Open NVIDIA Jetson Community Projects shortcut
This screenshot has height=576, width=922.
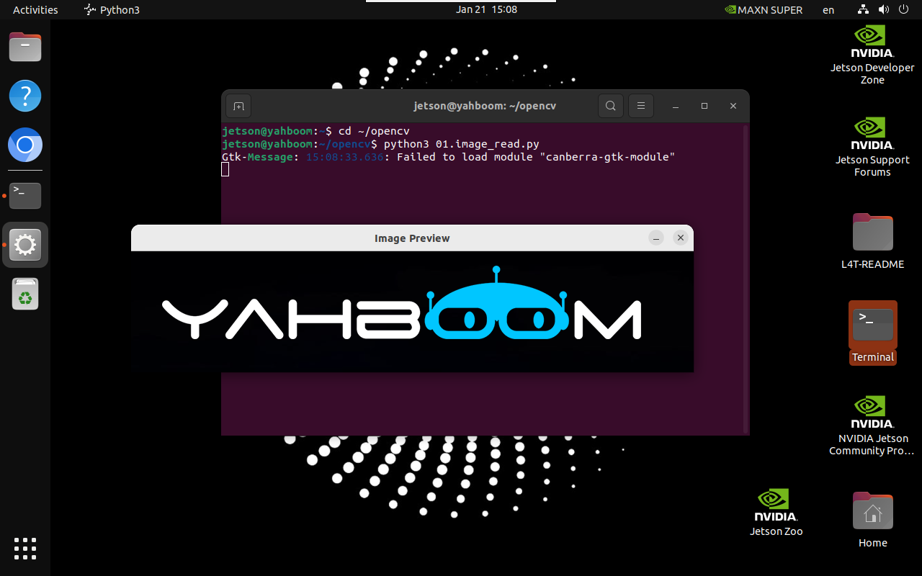point(872,426)
